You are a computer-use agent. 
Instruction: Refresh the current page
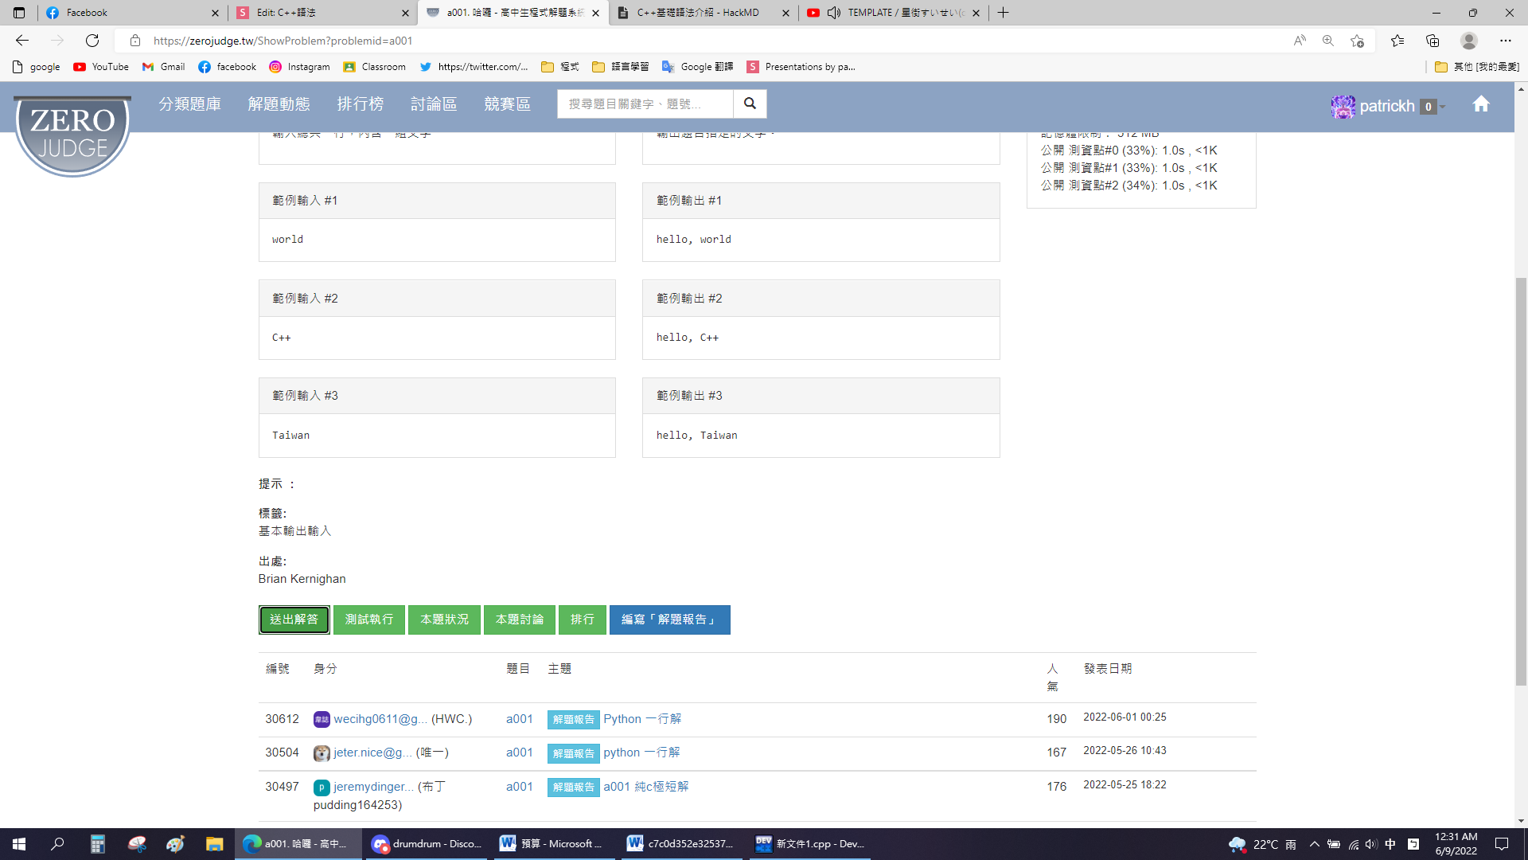click(92, 41)
